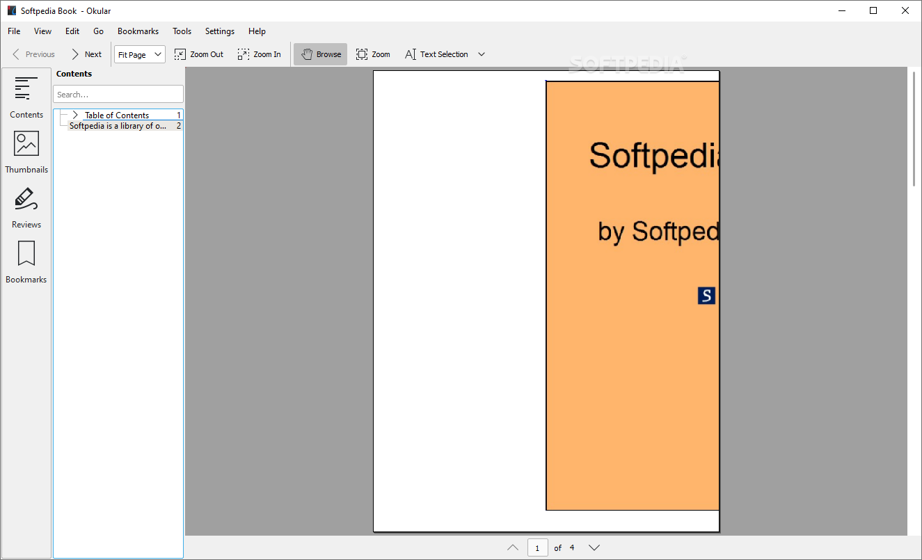The height and width of the screenshot is (560, 922).
Task: Activate the Zoom selection tool
Action: click(373, 54)
